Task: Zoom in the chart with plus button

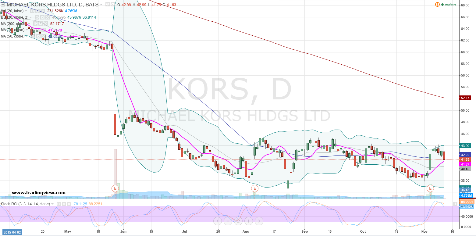Action: point(249,221)
